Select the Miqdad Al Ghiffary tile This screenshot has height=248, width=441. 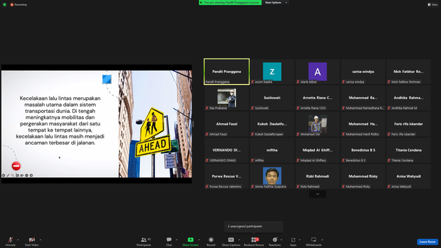click(x=318, y=150)
